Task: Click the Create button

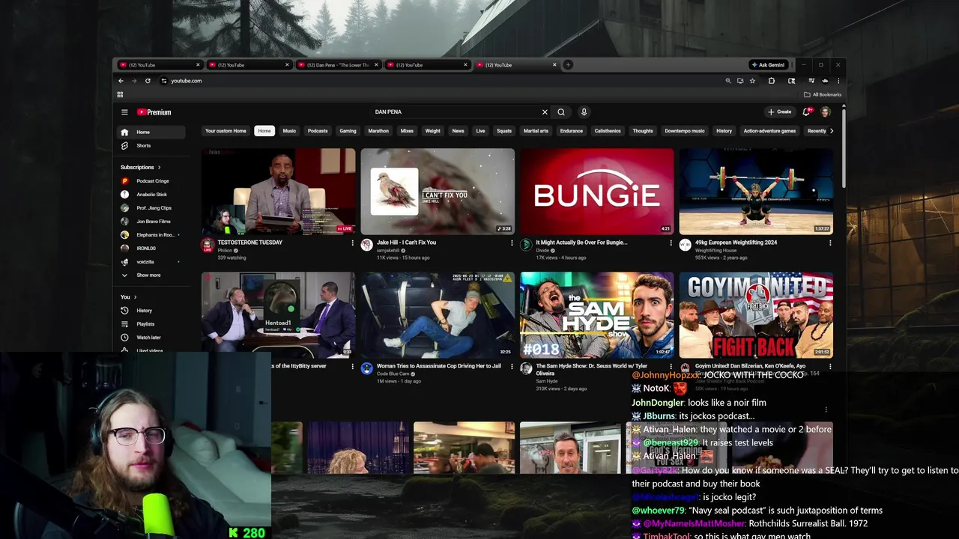Action: 779,112
